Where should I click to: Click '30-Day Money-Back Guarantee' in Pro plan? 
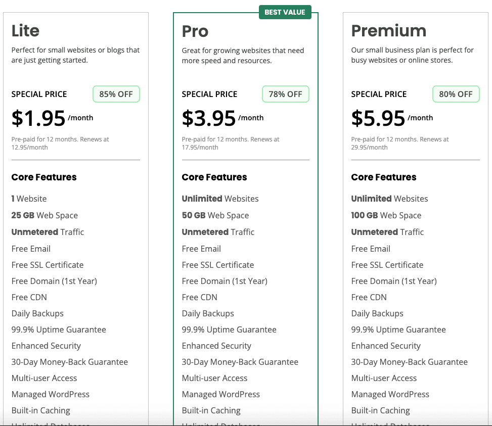[240, 362]
